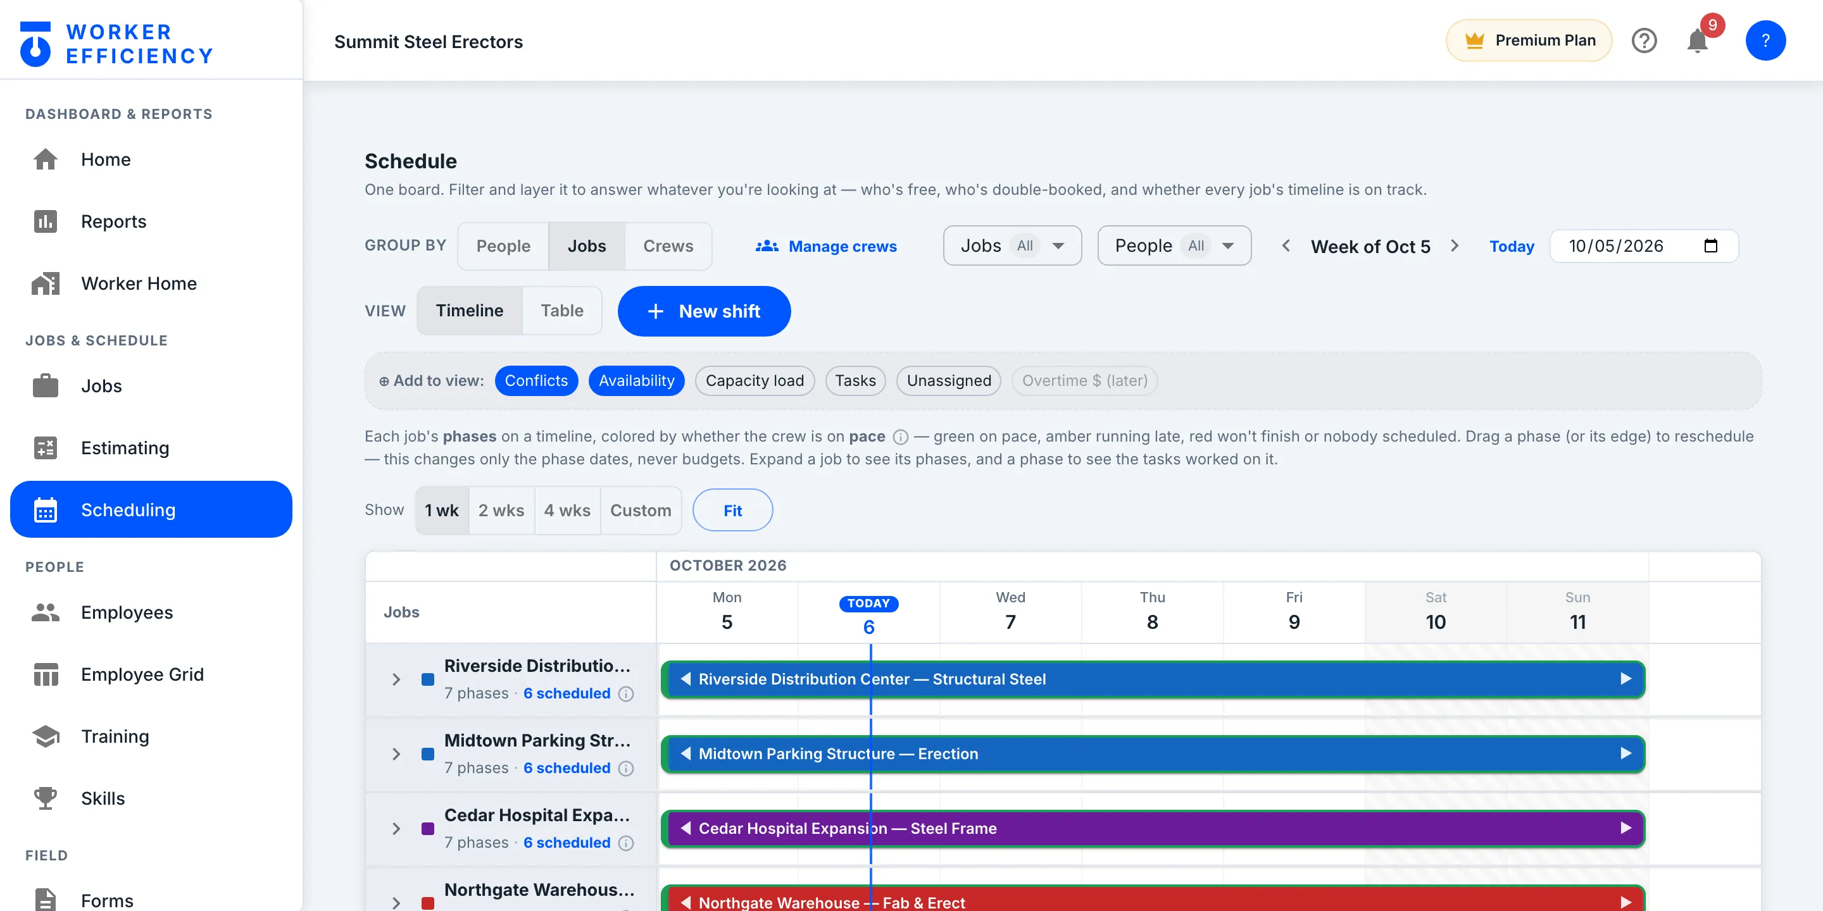Click the Training graduation cap icon

[46, 736]
